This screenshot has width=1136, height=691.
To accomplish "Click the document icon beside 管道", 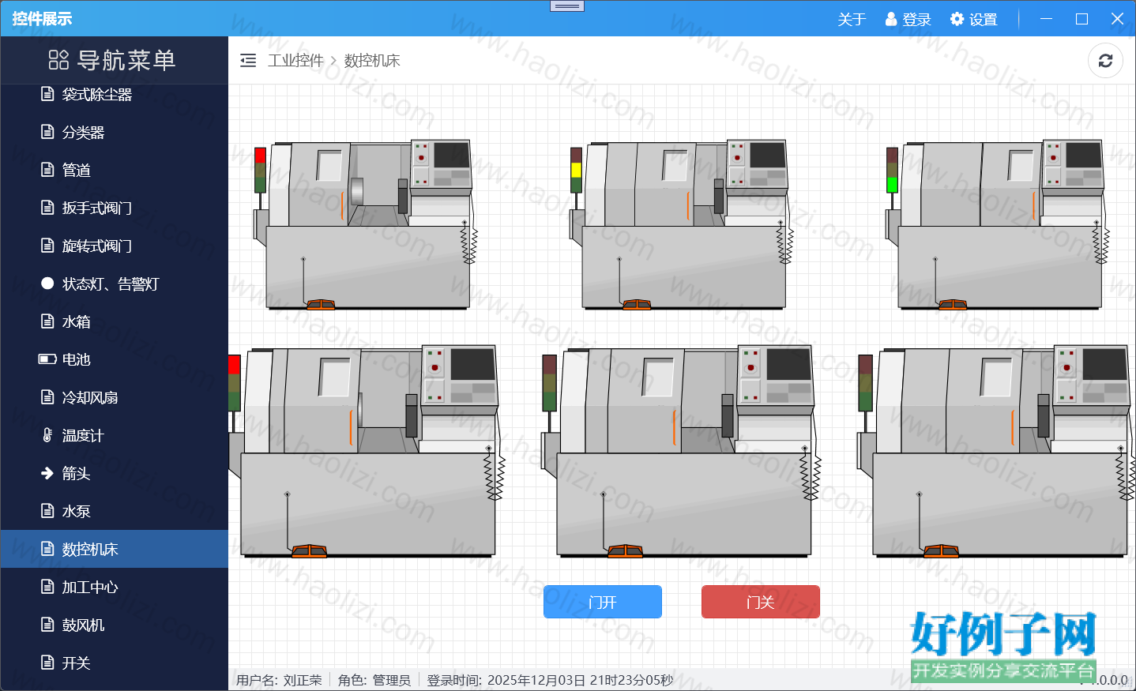I will tap(47, 170).
